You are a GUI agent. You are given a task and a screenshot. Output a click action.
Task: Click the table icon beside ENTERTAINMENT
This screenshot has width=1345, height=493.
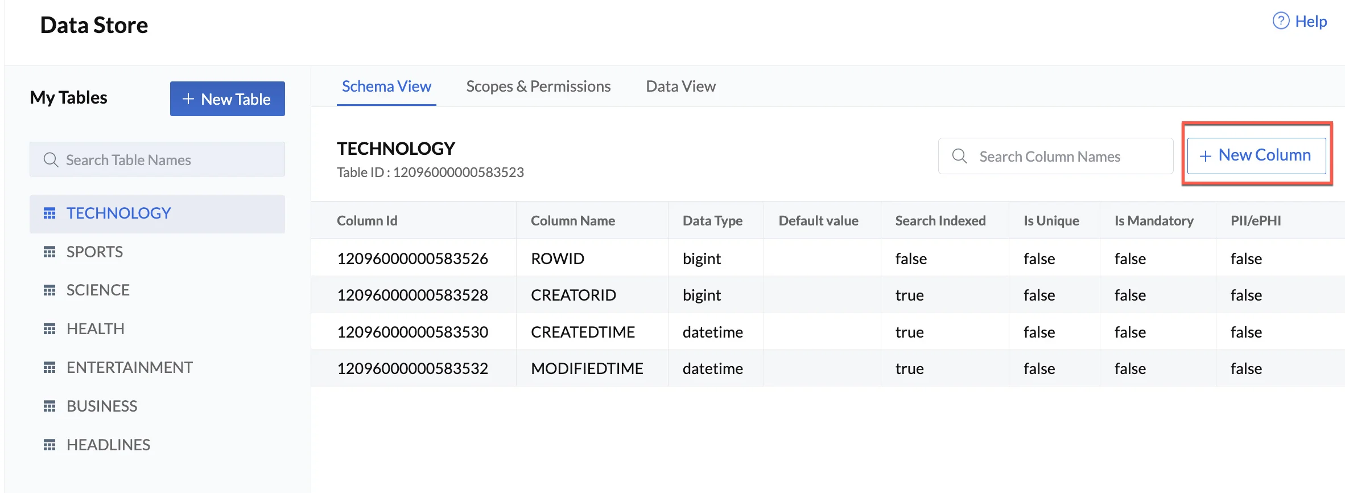tap(49, 368)
